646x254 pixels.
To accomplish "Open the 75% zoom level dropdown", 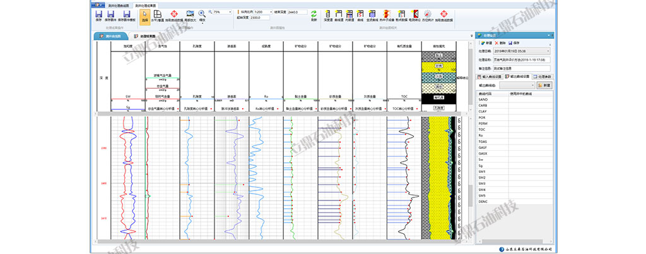I will (x=230, y=13).
